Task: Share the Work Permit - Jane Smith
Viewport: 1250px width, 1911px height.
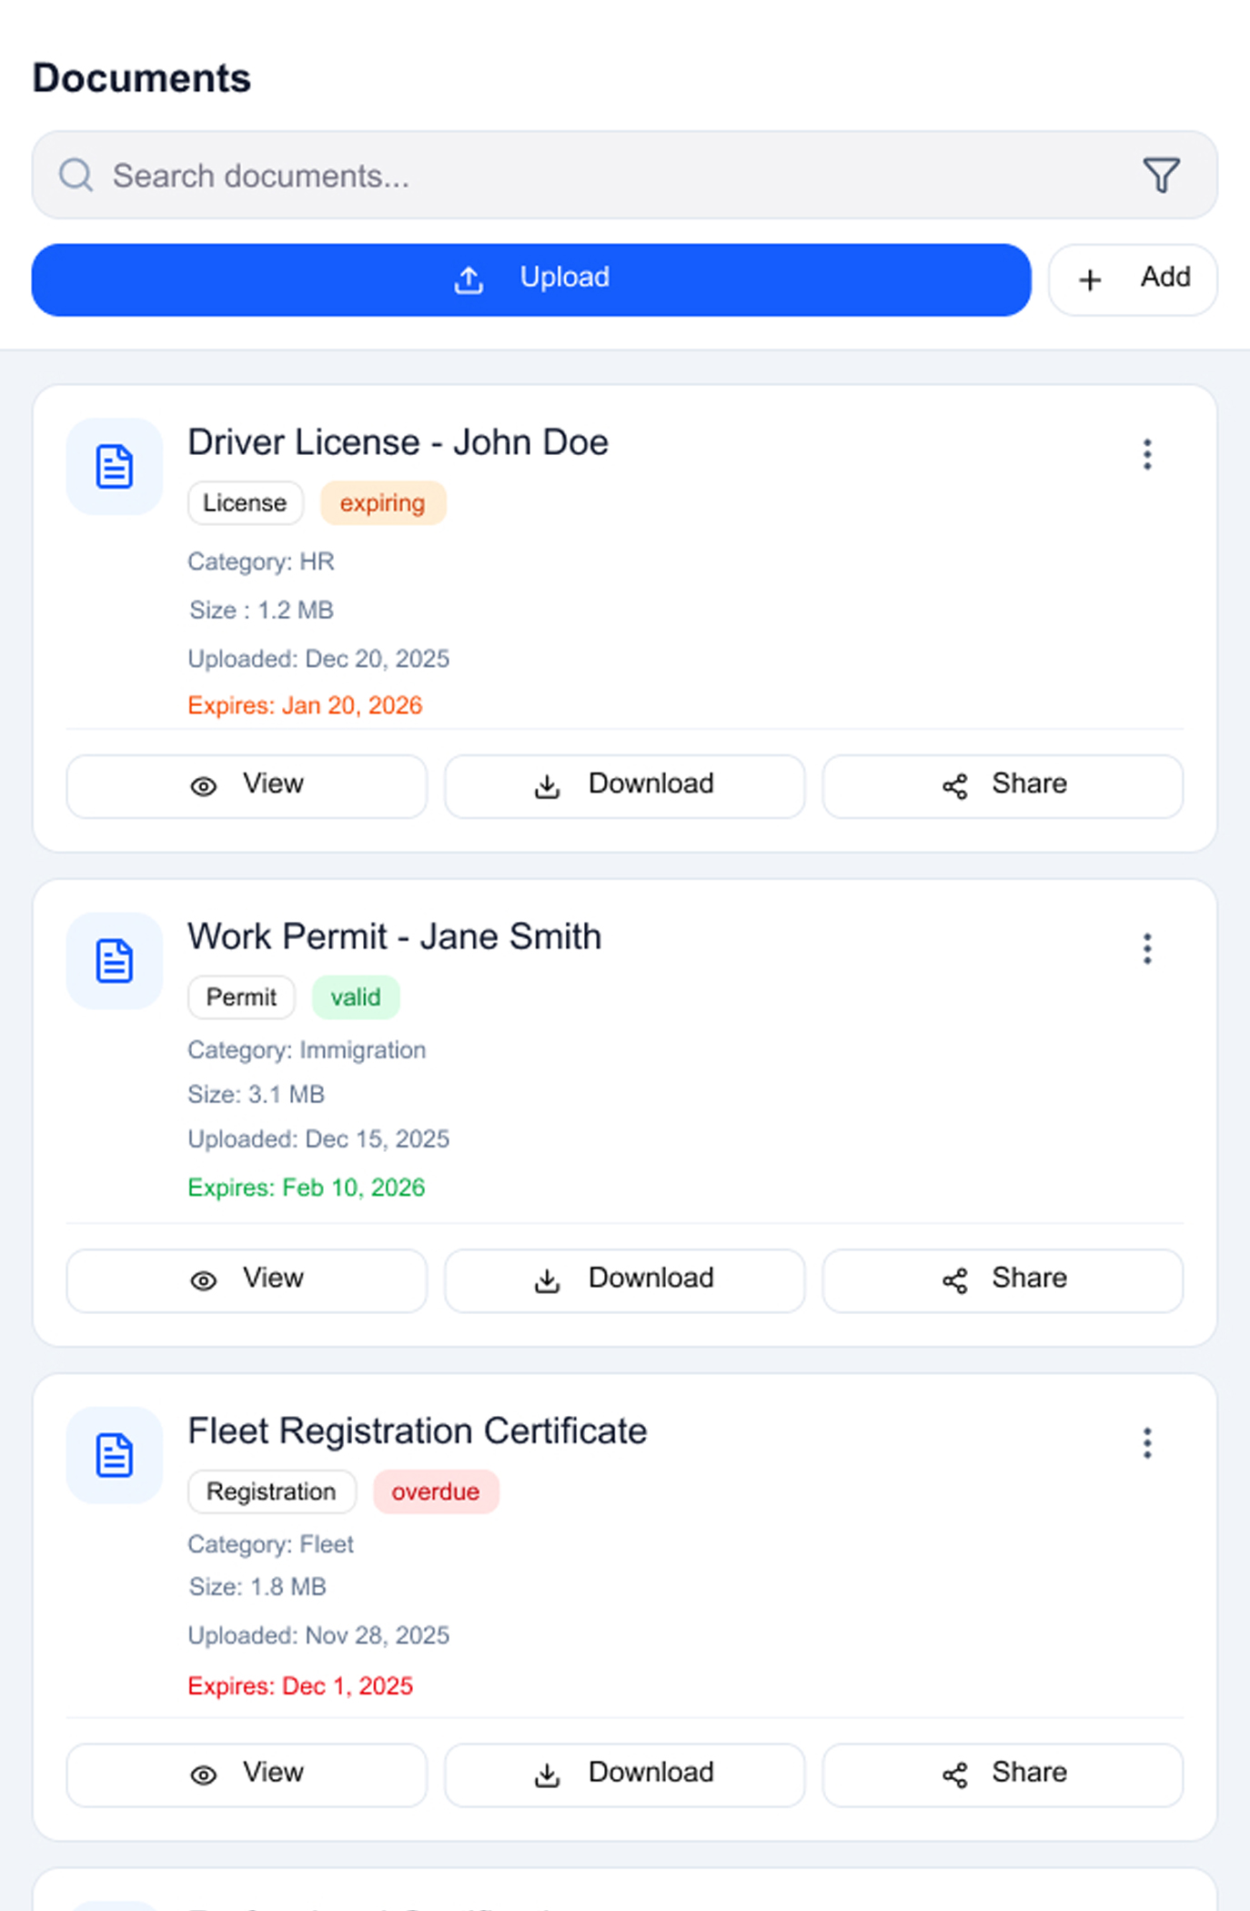Action: (1003, 1280)
